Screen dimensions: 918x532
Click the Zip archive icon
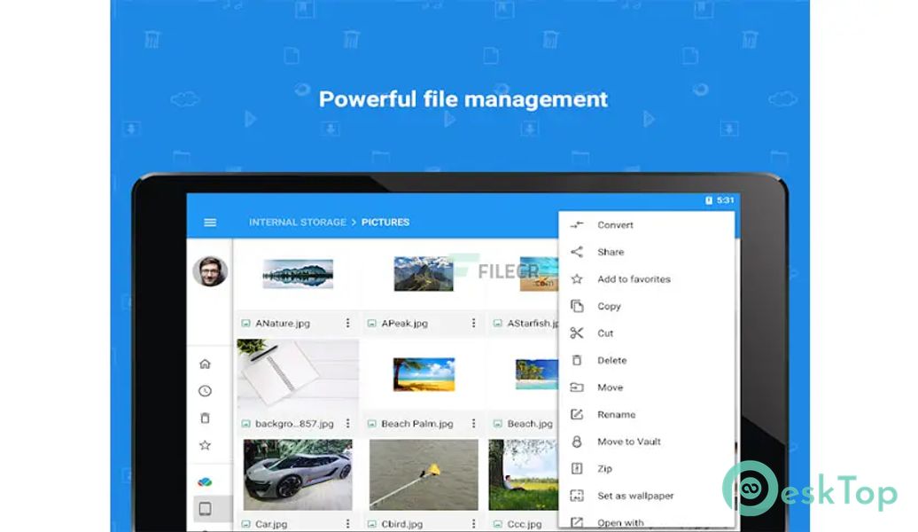click(x=577, y=468)
